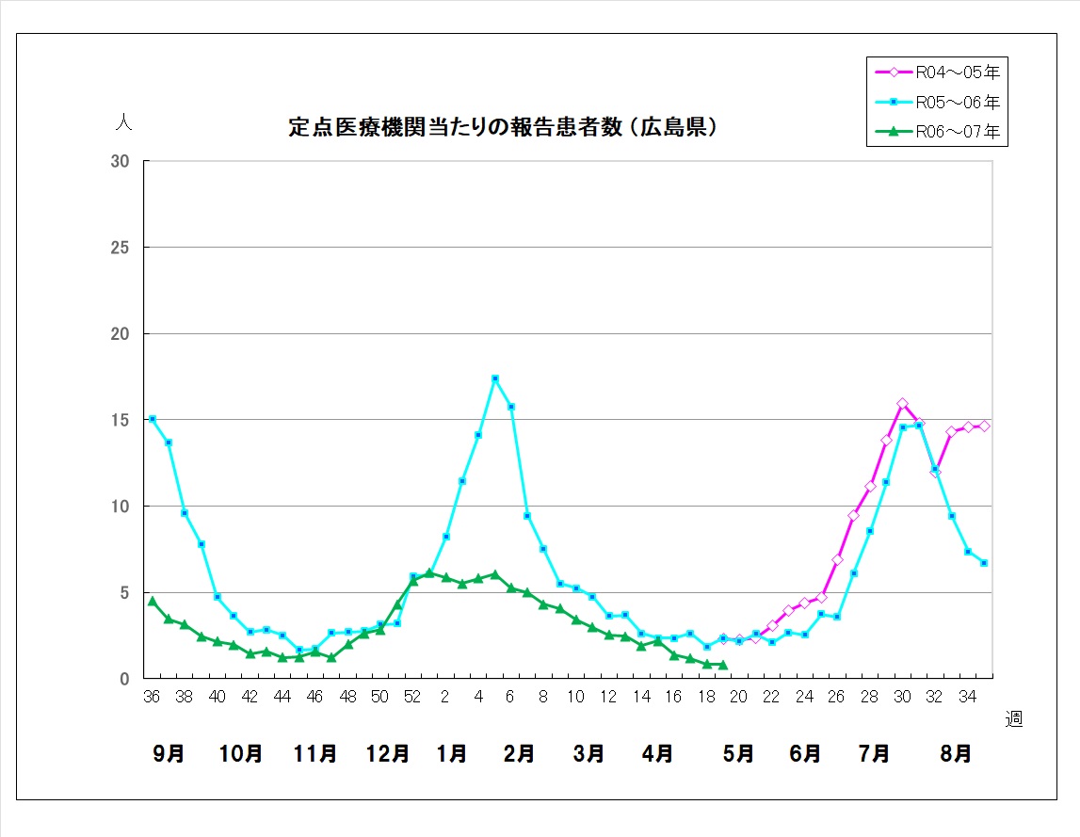Viewport: 1080px width, 837px height.
Task: Click y-axis value 10
Action: 120,507
